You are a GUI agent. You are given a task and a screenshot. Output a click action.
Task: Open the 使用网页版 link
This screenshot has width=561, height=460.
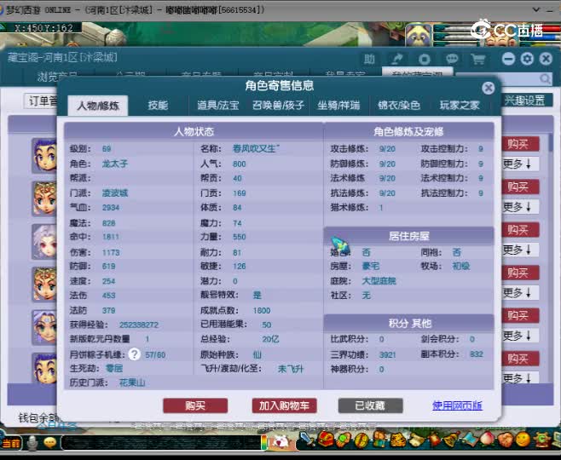457,405
